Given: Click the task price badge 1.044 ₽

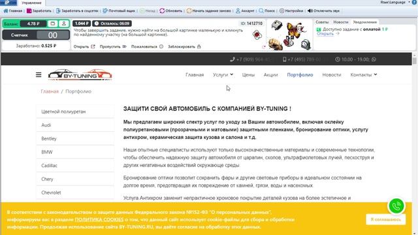Looking at the screenshot, I should 82,23.
